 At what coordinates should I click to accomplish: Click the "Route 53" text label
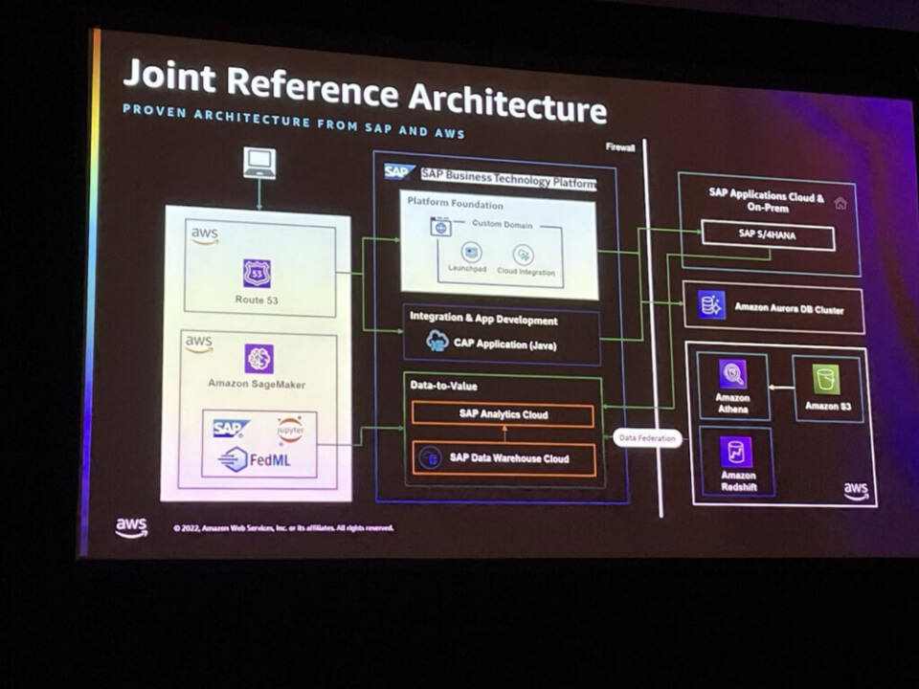coord(257,300)
